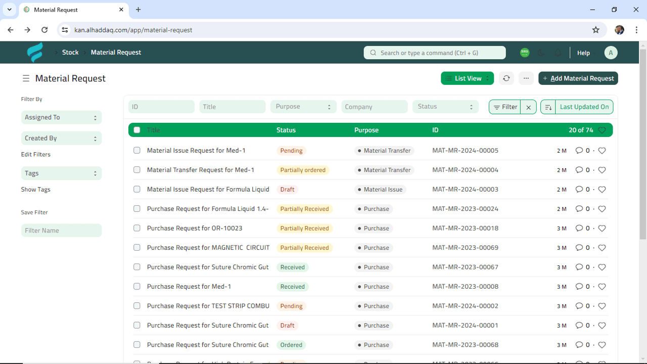Click the page vertical scrollbar

pos(643,144)
